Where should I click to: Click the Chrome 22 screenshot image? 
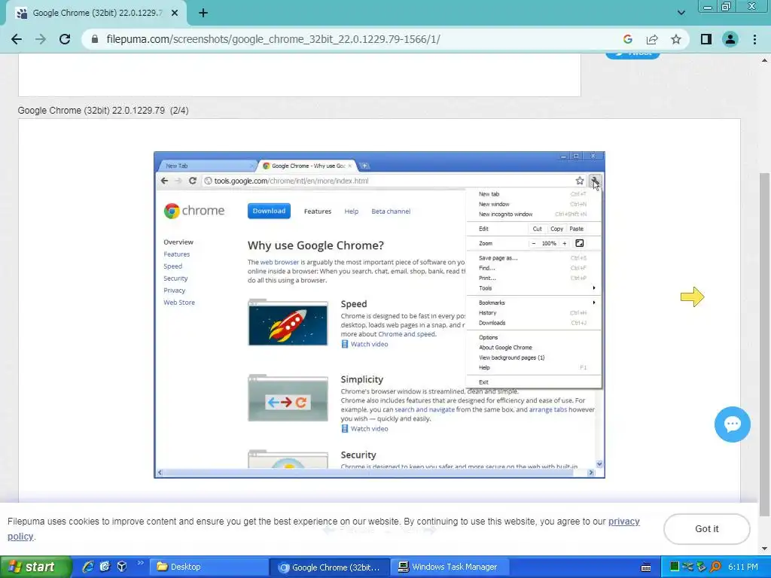[x=379, y=315]
